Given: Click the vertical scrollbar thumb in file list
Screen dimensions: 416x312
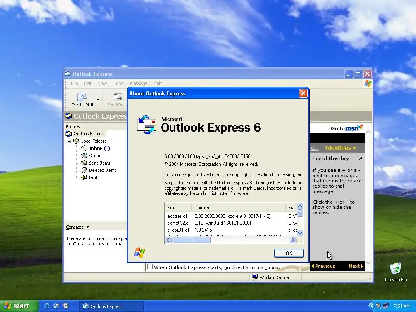Looking at the screenshot, I should [x=300, y=213].
